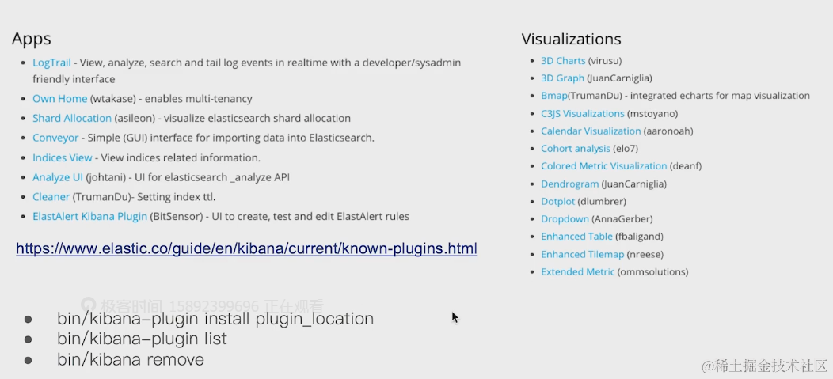This screenshot has height=379, width=833.
Task: Open the 3D Charts visualization link
Action: (x=563, y=61)
